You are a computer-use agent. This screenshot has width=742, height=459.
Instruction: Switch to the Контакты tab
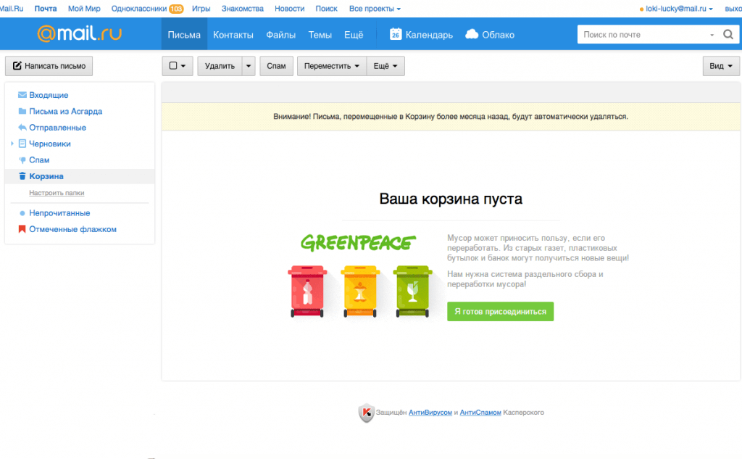click(x=233, y=33)
